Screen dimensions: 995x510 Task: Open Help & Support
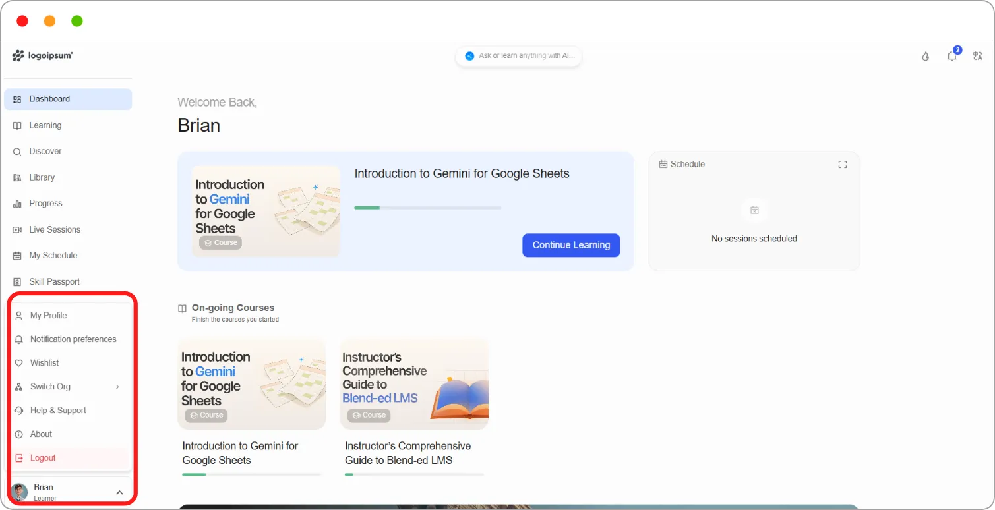(x=69, y=411)
